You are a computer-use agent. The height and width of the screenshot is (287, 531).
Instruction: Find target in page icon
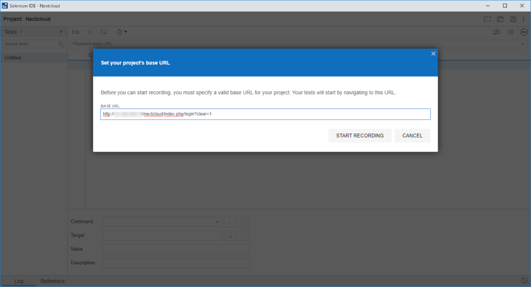pyautogui.click(x=244, y=236)
